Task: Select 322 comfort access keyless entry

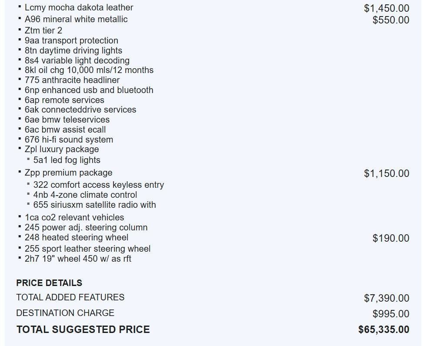Action: point(98,185)
